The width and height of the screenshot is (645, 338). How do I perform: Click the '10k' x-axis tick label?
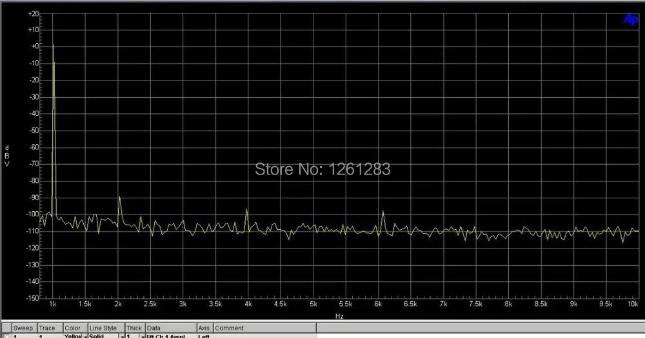tap(633, 304)
